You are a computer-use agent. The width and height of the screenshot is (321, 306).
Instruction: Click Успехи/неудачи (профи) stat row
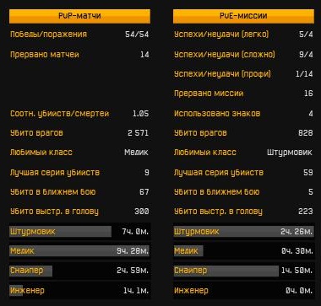pyautogui.click(x=243, y=74)
